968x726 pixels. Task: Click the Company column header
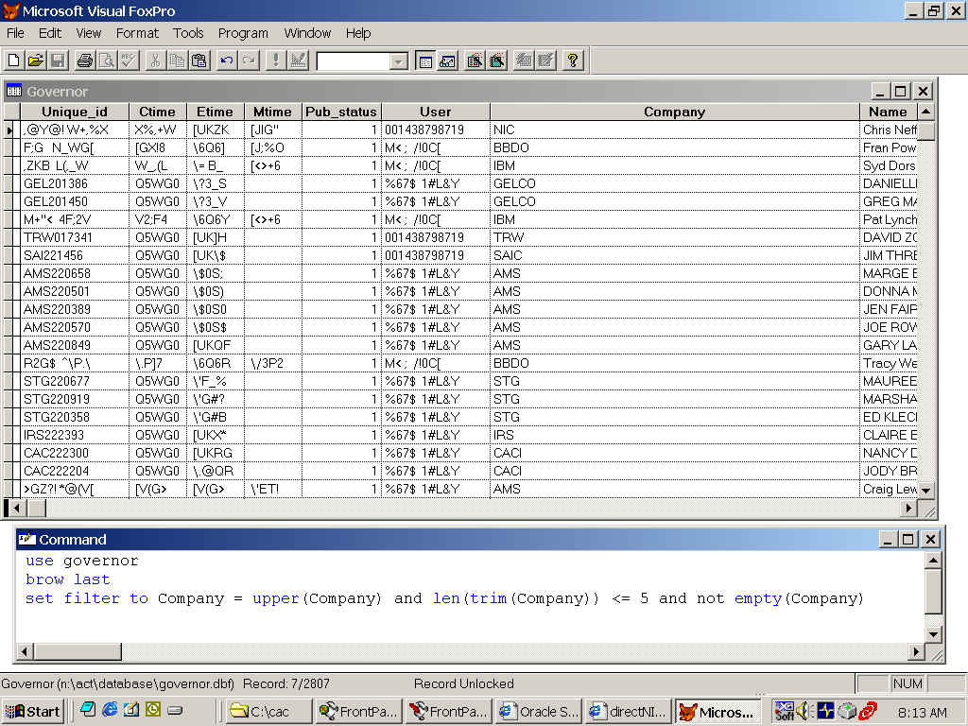(674, 112)
